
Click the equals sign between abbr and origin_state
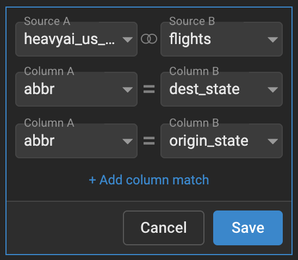coord(149,141)
